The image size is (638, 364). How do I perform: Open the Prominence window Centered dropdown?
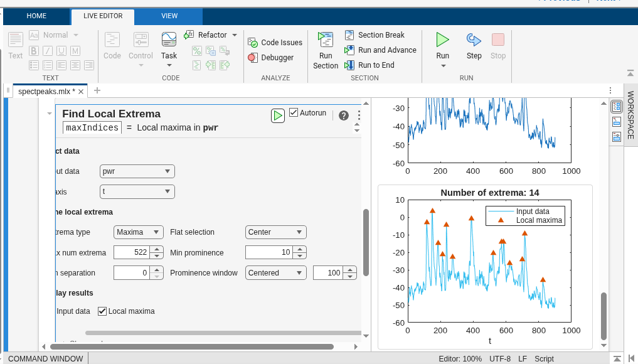click(x=275, y=273)
